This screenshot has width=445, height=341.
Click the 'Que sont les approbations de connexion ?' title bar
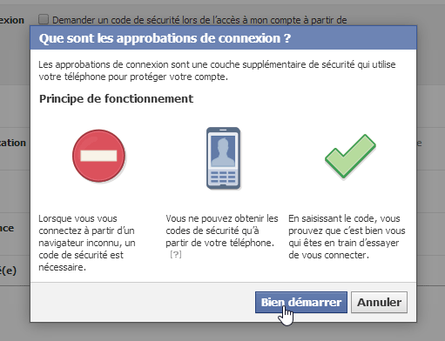click(x=223, y=37)
